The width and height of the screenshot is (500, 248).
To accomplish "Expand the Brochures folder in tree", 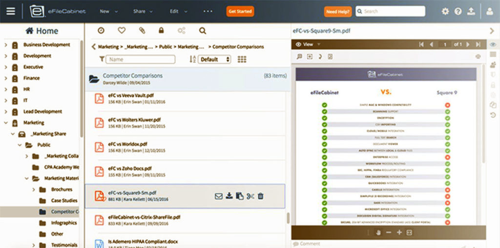I will [34, 189].
